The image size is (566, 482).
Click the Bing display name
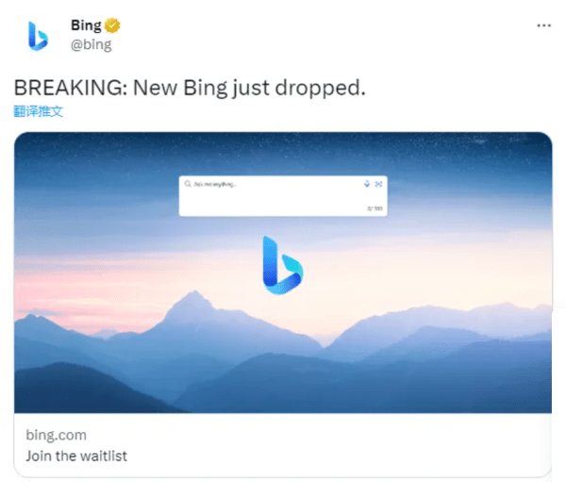point(86,25)
